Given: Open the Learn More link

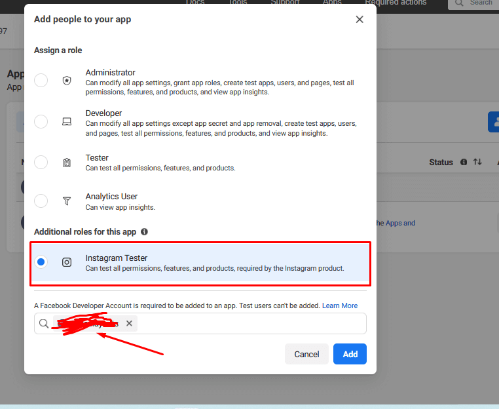Looking at the screenshot, I should [x=340, y=305].
